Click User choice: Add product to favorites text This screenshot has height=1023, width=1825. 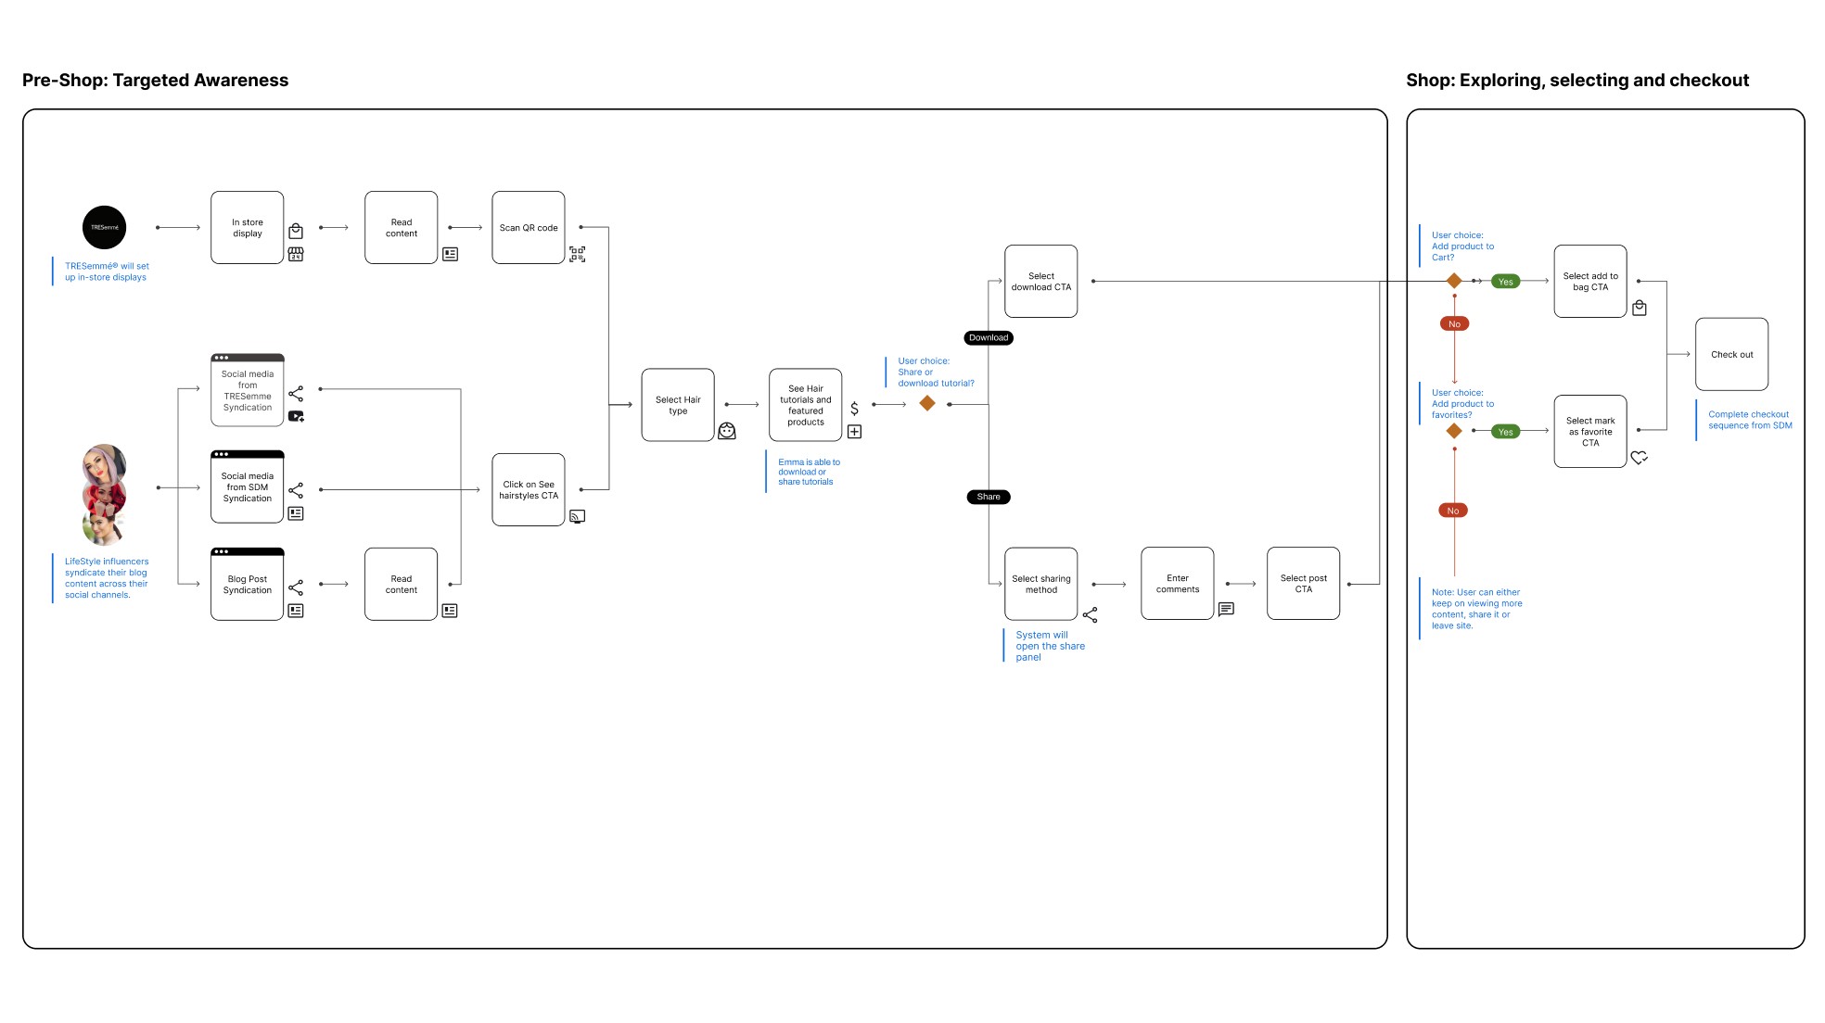click(1462, 404)
